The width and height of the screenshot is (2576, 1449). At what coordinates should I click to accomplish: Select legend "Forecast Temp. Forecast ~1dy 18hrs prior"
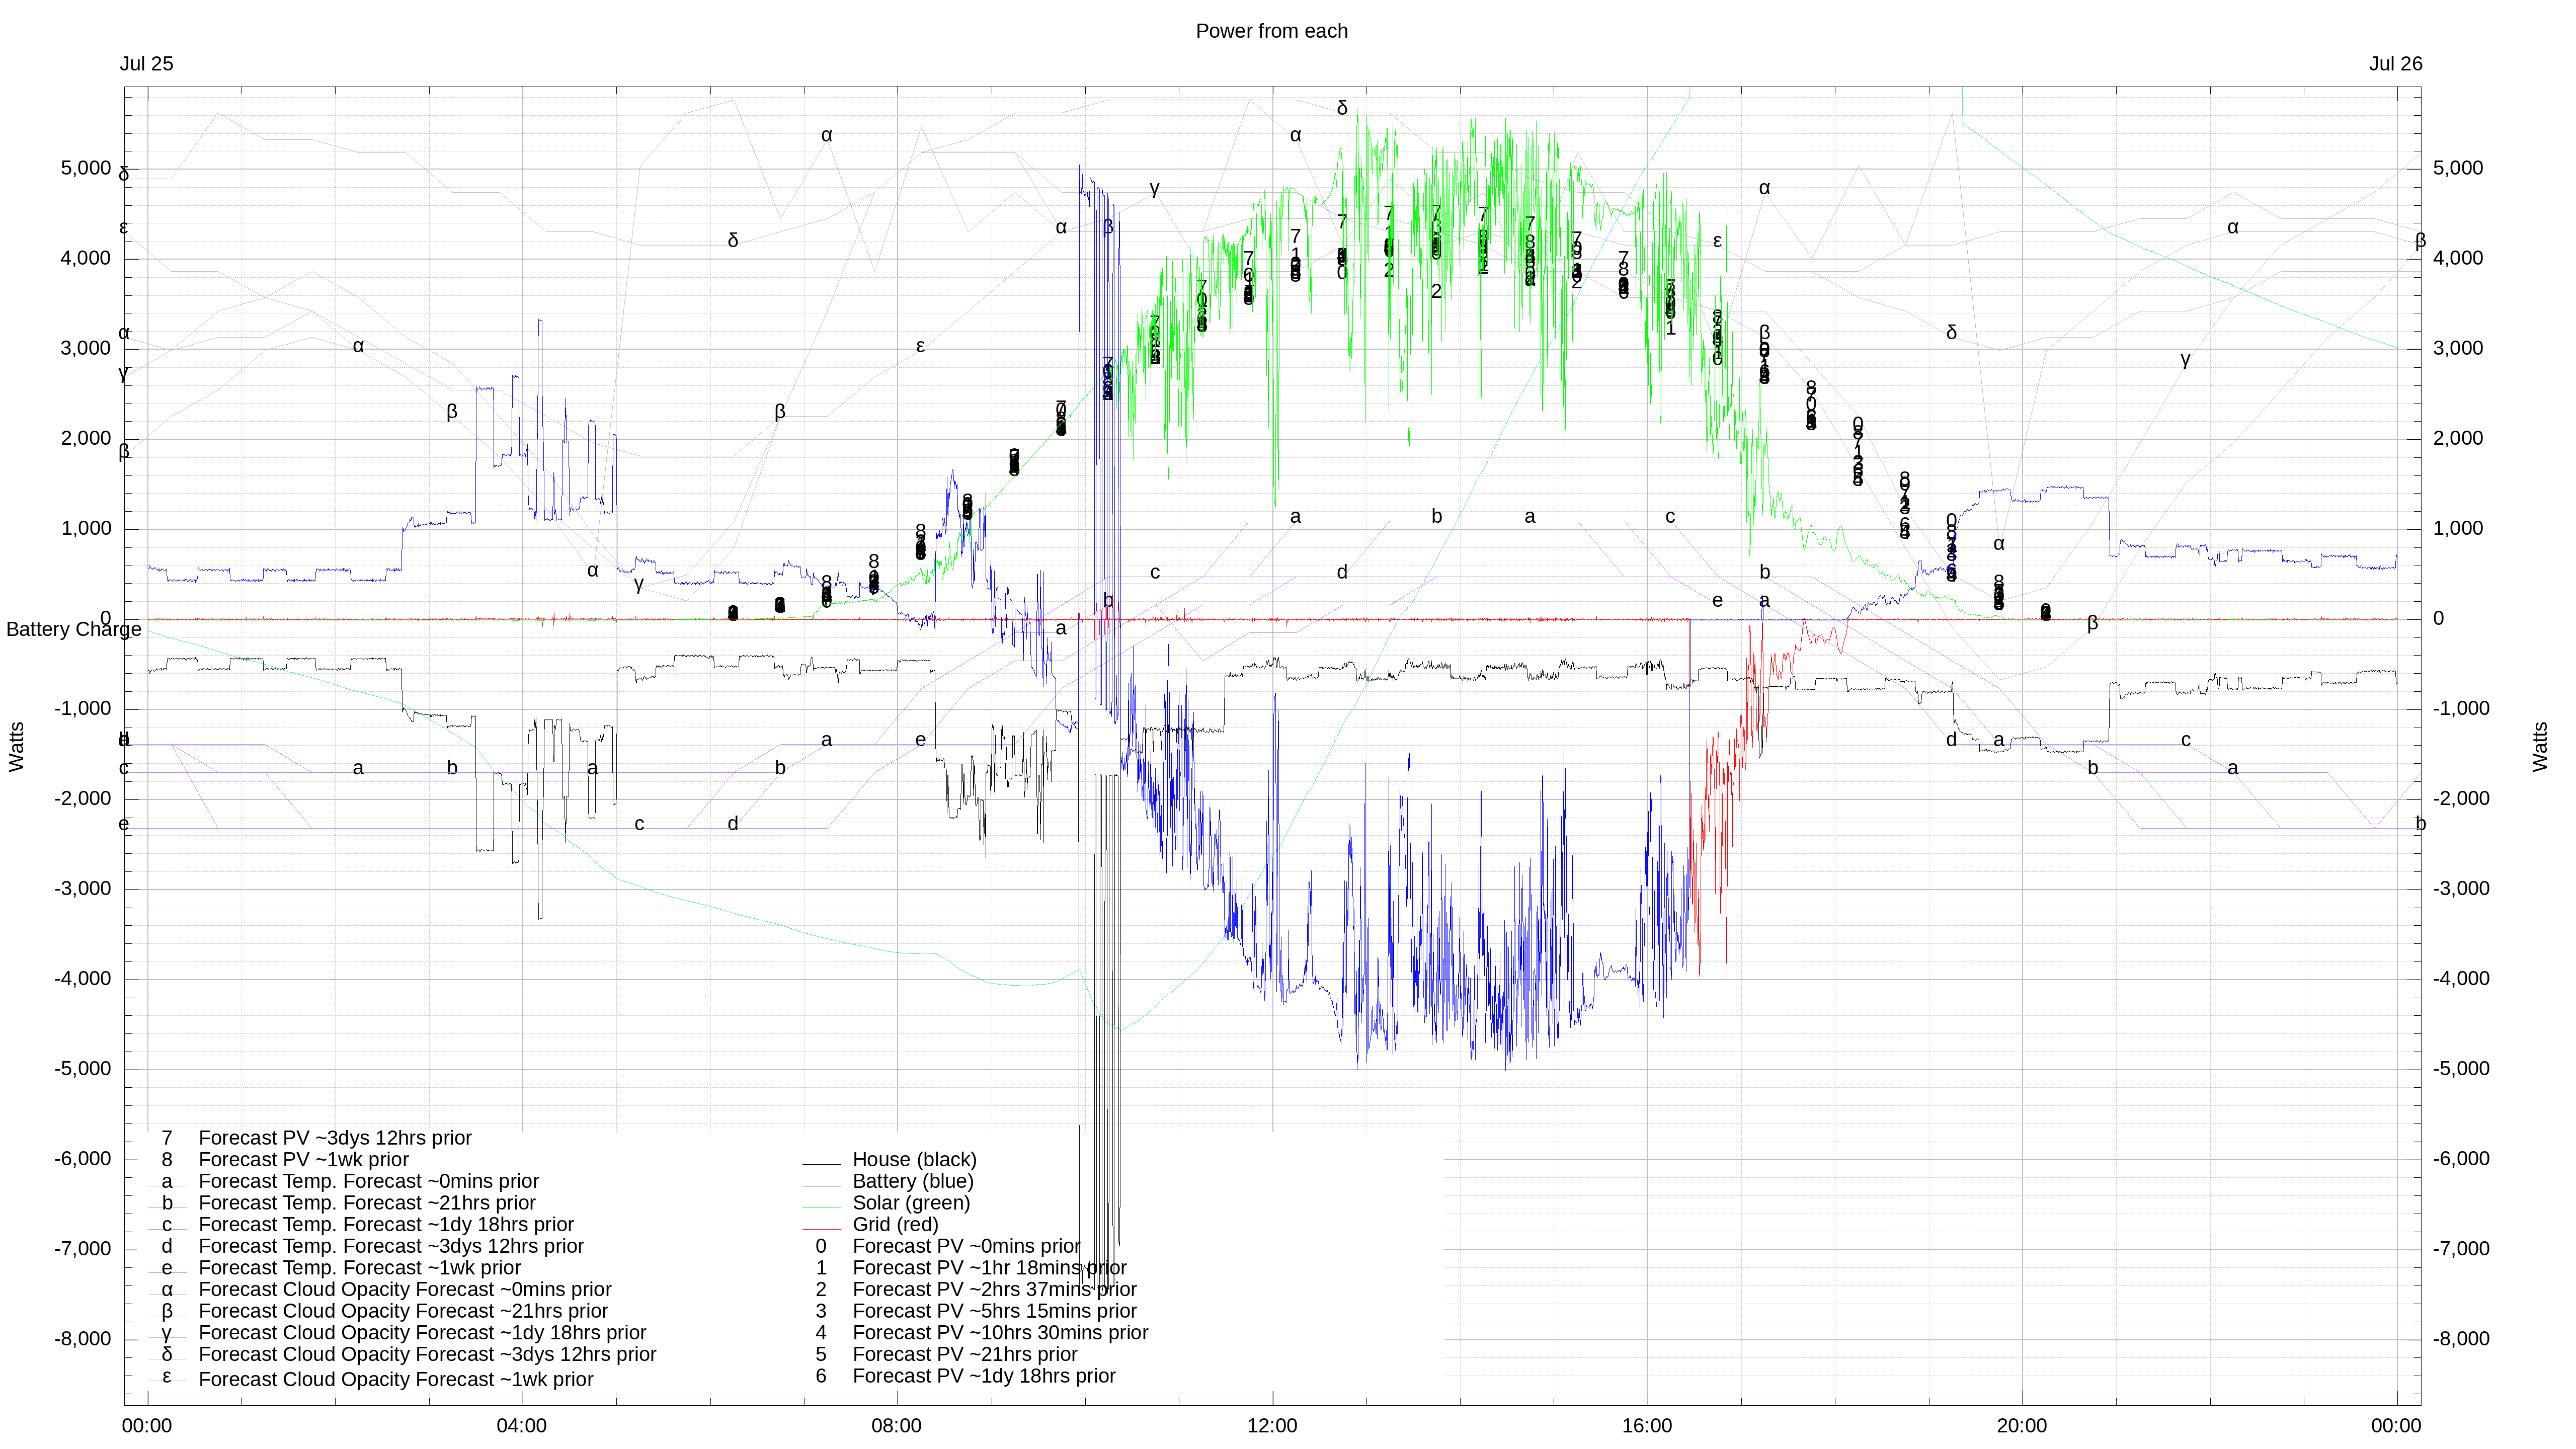pyautogui.click(x=386, y=1224)
